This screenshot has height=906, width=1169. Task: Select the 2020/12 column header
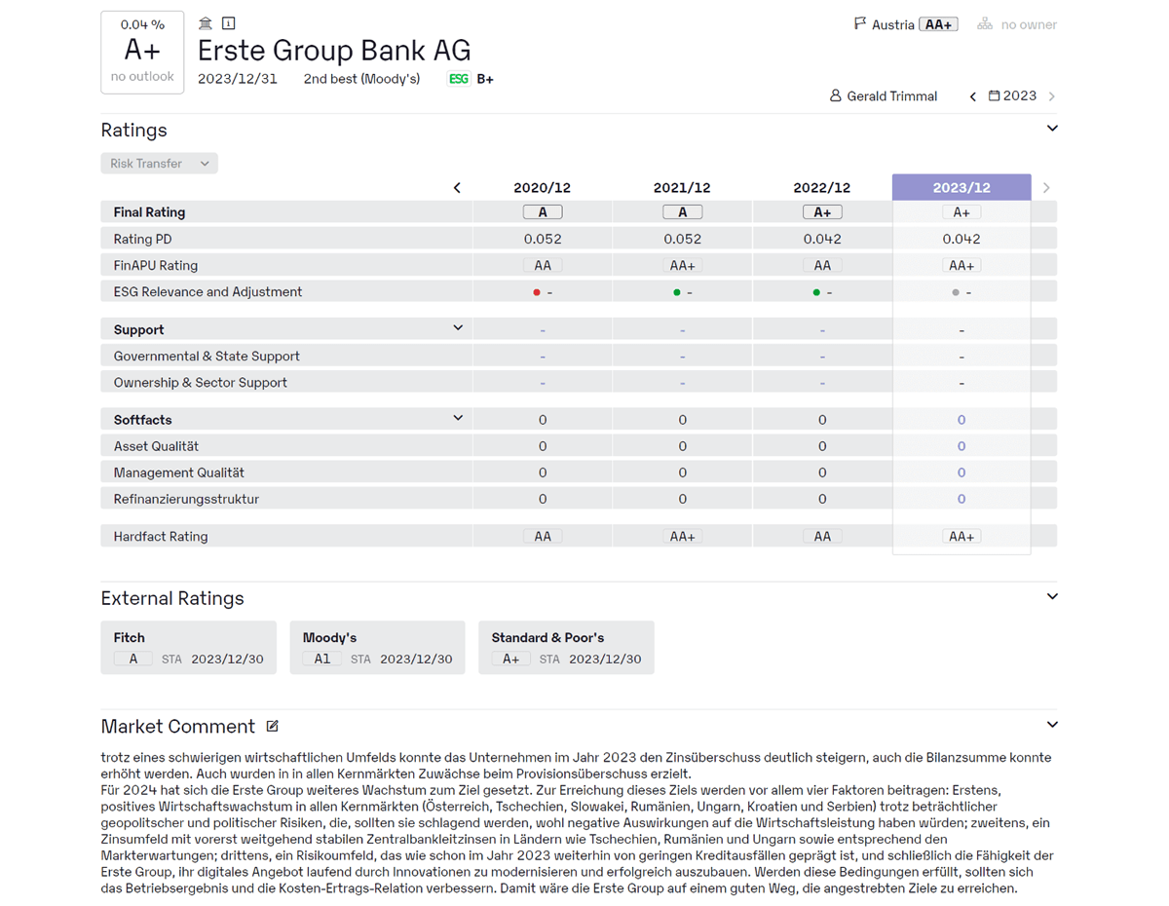click(543, 188)
